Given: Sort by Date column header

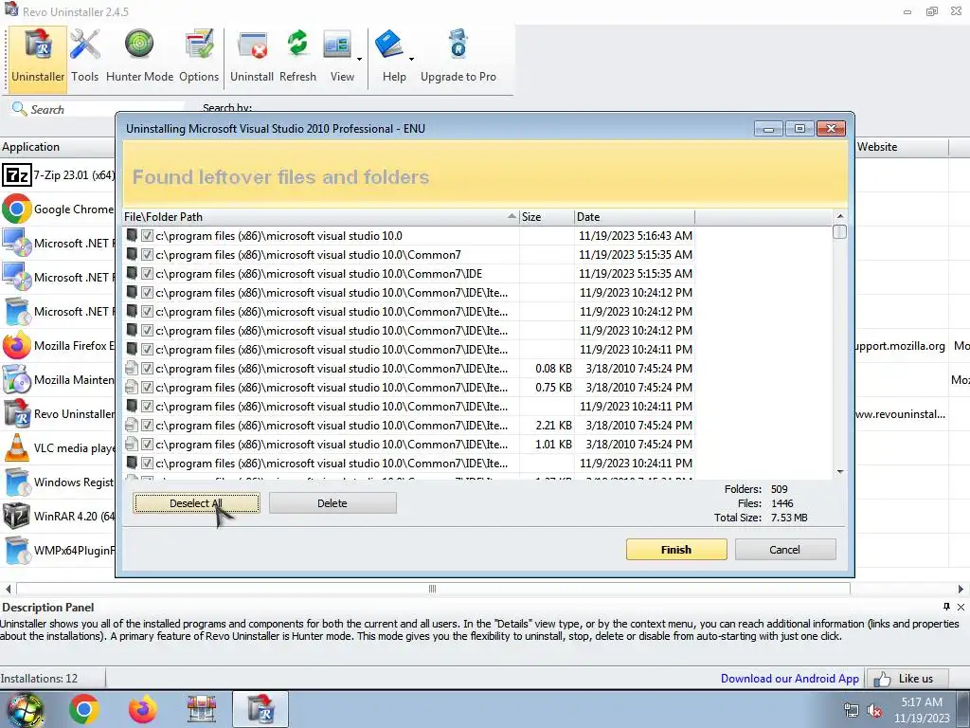Looking at the screenshot, I should point(635,217).
